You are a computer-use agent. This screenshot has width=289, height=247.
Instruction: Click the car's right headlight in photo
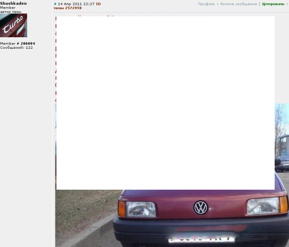pos(263,206)
